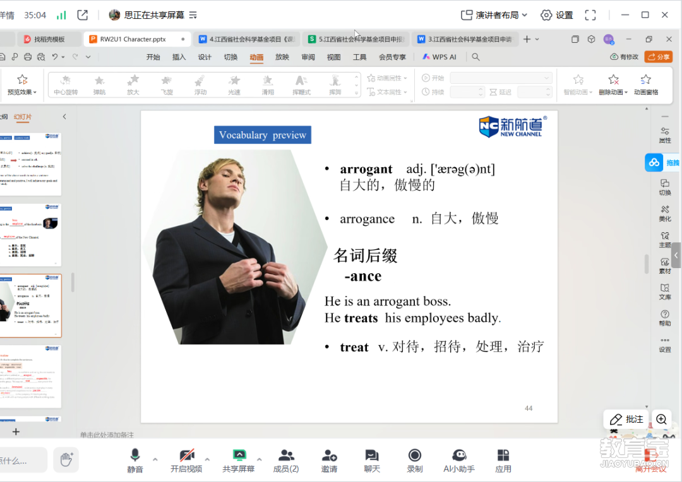Screen dimensions: 682x482
Task: Open the 批注 annotation tool
Action: [627, 419]
